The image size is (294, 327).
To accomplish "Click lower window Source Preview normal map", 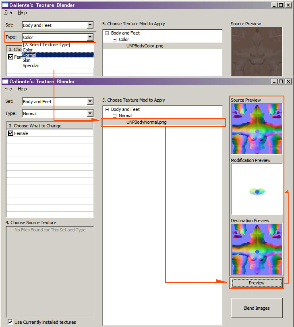I will [x=257, y=129].
